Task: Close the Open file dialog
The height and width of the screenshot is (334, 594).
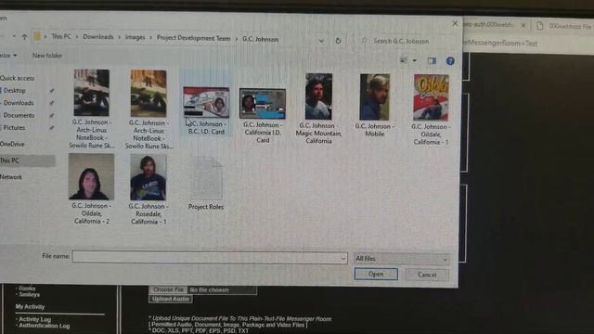Action: [455, 23]
